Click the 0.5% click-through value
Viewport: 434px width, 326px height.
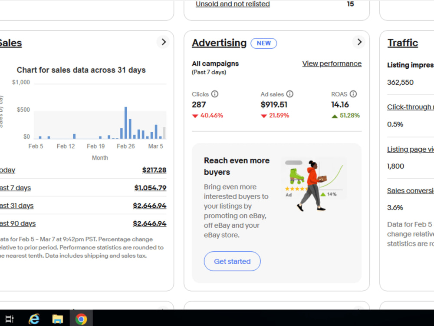(x=395, y=124)
